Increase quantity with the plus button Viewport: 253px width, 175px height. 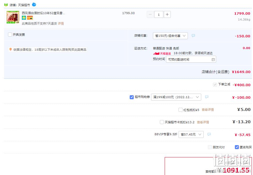167,14
